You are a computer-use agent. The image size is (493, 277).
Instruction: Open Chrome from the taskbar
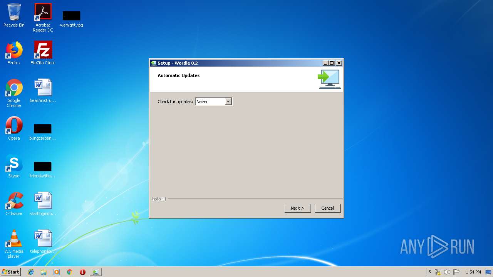coord(70,272)
